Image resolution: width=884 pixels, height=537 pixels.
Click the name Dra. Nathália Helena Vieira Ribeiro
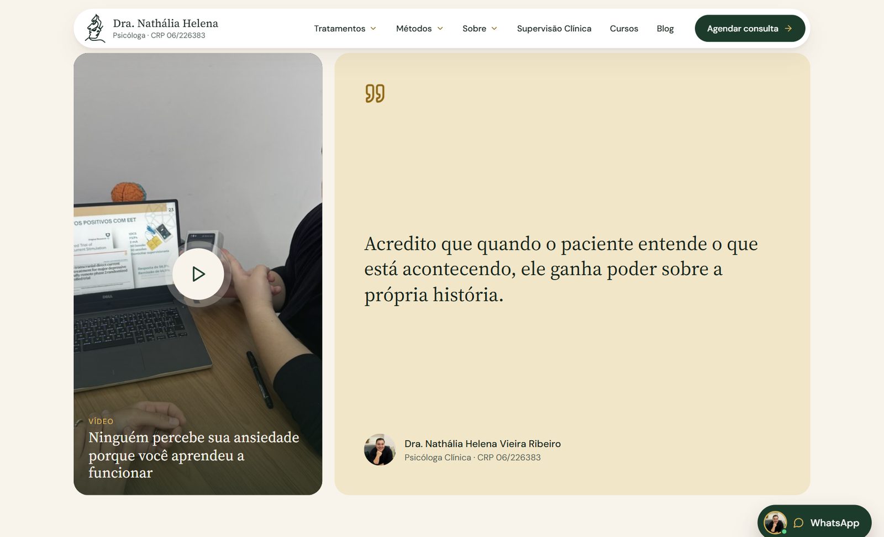point(482,444)
